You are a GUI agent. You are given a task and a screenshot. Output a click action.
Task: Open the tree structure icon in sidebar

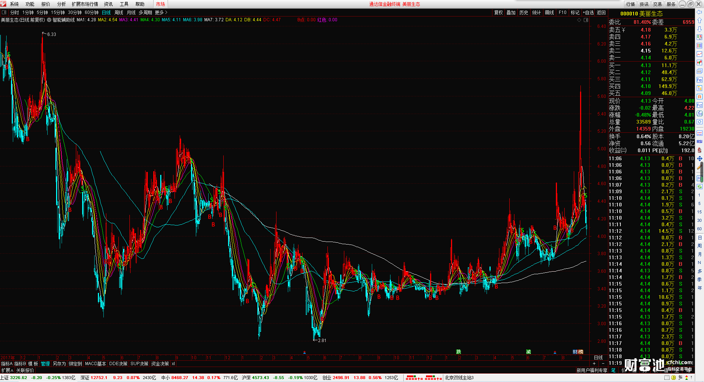[700, 88]
